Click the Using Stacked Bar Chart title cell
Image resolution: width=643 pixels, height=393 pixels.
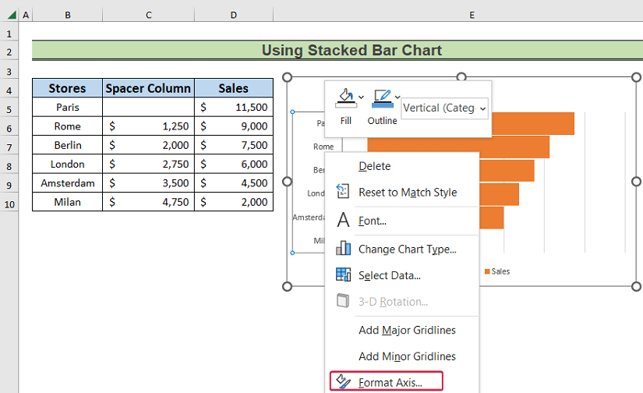point(352,51)
